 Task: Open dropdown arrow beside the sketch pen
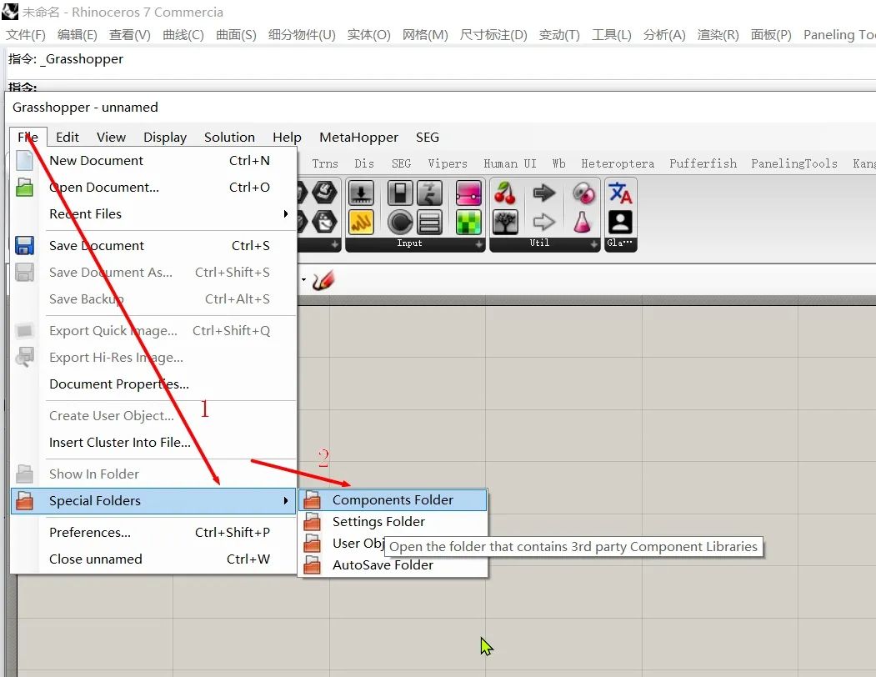303,279
